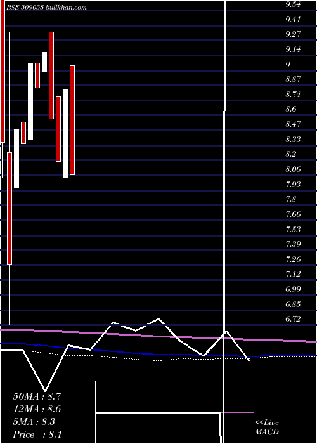
Task: Click the 6.85 price axis label
Action: click(293, 304)
